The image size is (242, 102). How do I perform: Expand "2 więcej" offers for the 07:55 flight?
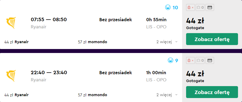[x=167, y=42]
